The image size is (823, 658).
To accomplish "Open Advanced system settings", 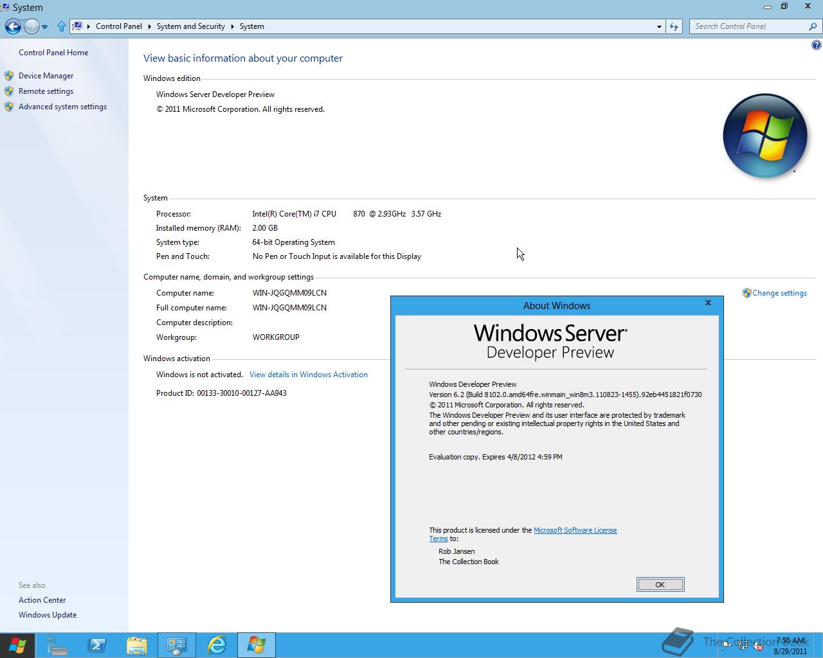I will point(62,107).
